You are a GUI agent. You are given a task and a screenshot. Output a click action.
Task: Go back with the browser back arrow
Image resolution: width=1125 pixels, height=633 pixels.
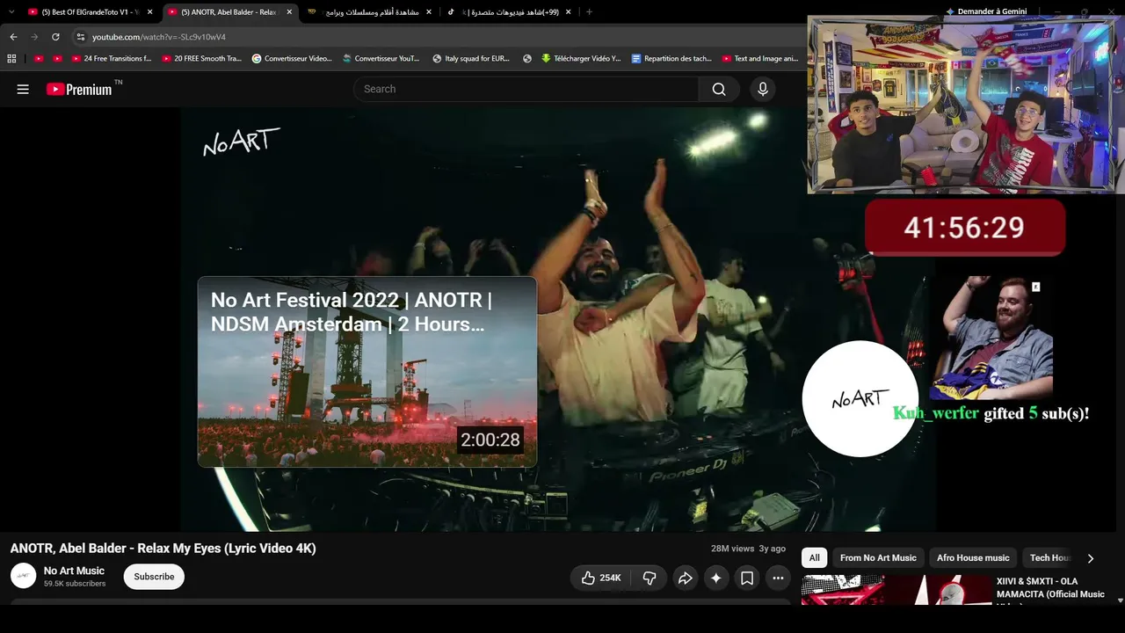tap(13, 37)
